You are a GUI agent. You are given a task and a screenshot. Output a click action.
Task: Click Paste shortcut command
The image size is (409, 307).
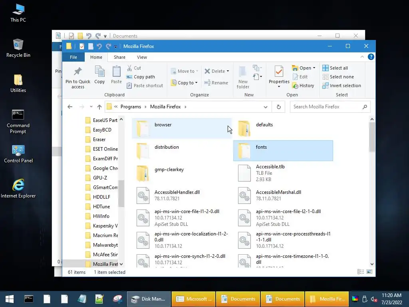tap(145, 86)
